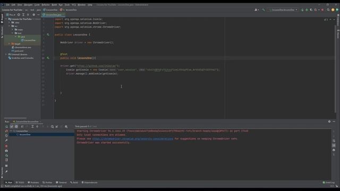Expand External Libraries node

click(x=6, y=54)
